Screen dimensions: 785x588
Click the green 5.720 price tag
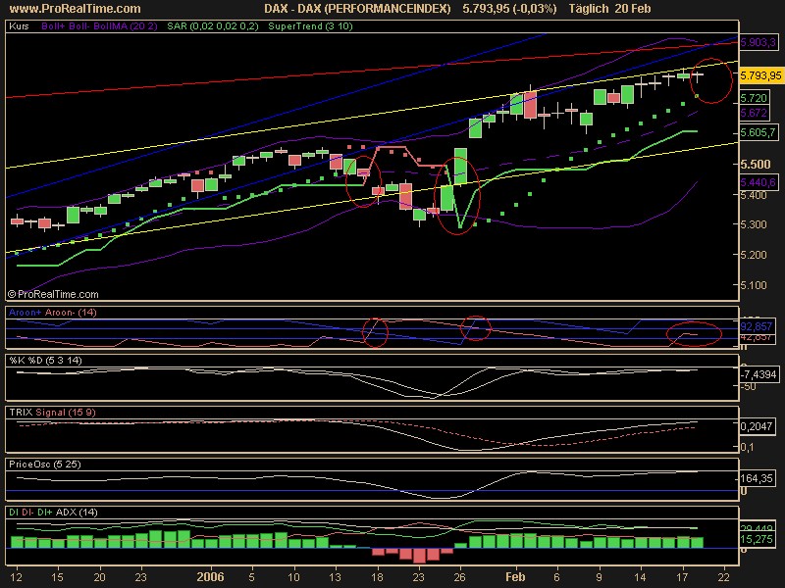point(754,98)
